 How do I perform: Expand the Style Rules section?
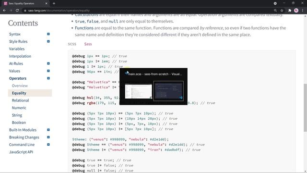coord(48,41)
